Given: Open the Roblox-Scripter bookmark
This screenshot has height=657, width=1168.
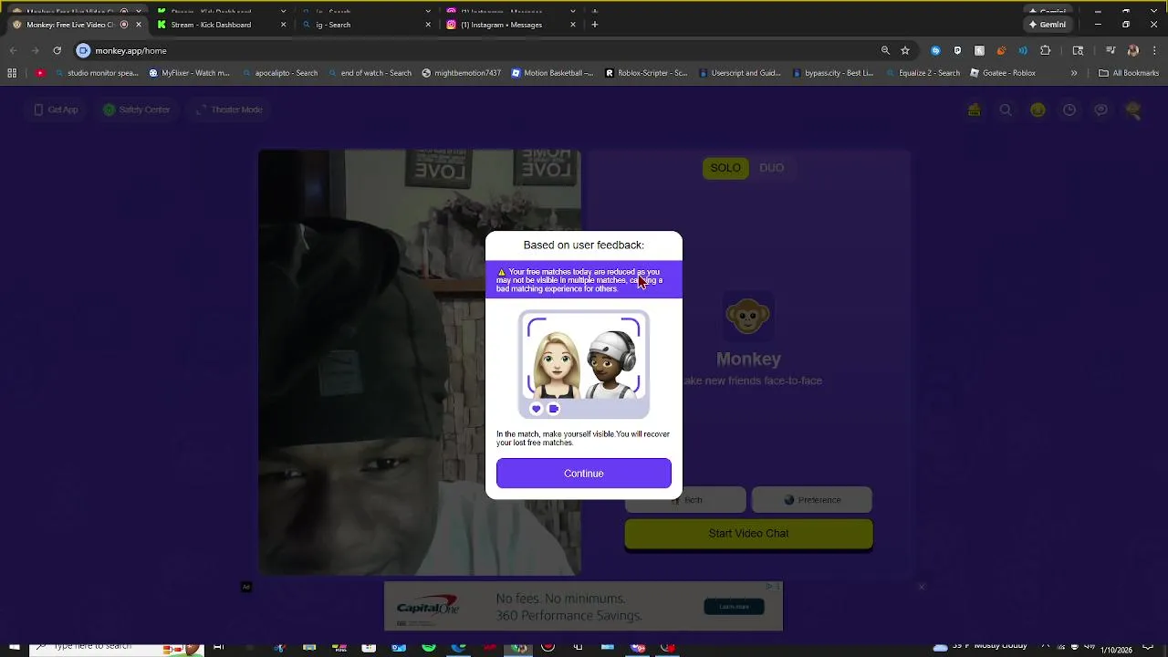Looking at the screenshot, I should click(x=646, y=73).
